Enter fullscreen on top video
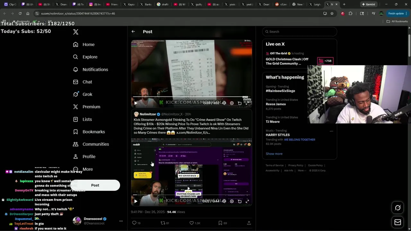This screenshot has height=231, width=411. tap(247, 103)
